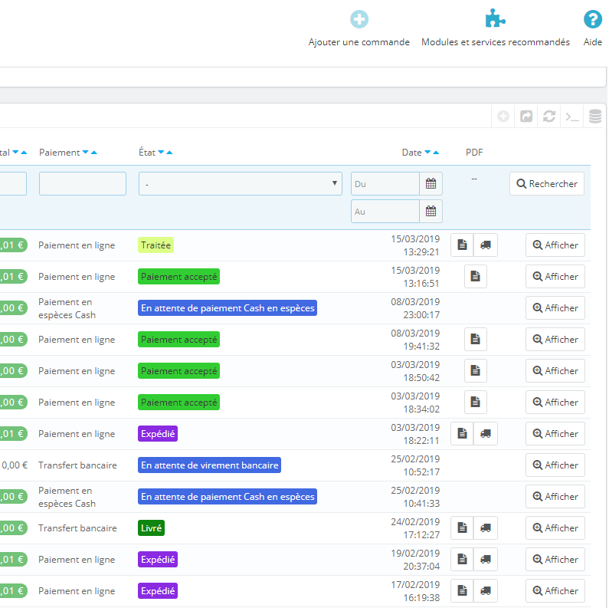Image resolution: width=609 pixels, height=608 pixels.
Task: Open the Aide help icon
Action: click(593, 19)
